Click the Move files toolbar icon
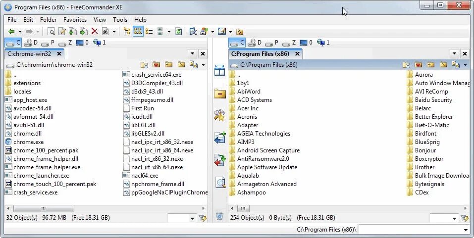This screenshot has height=238, width=474. 83,31
